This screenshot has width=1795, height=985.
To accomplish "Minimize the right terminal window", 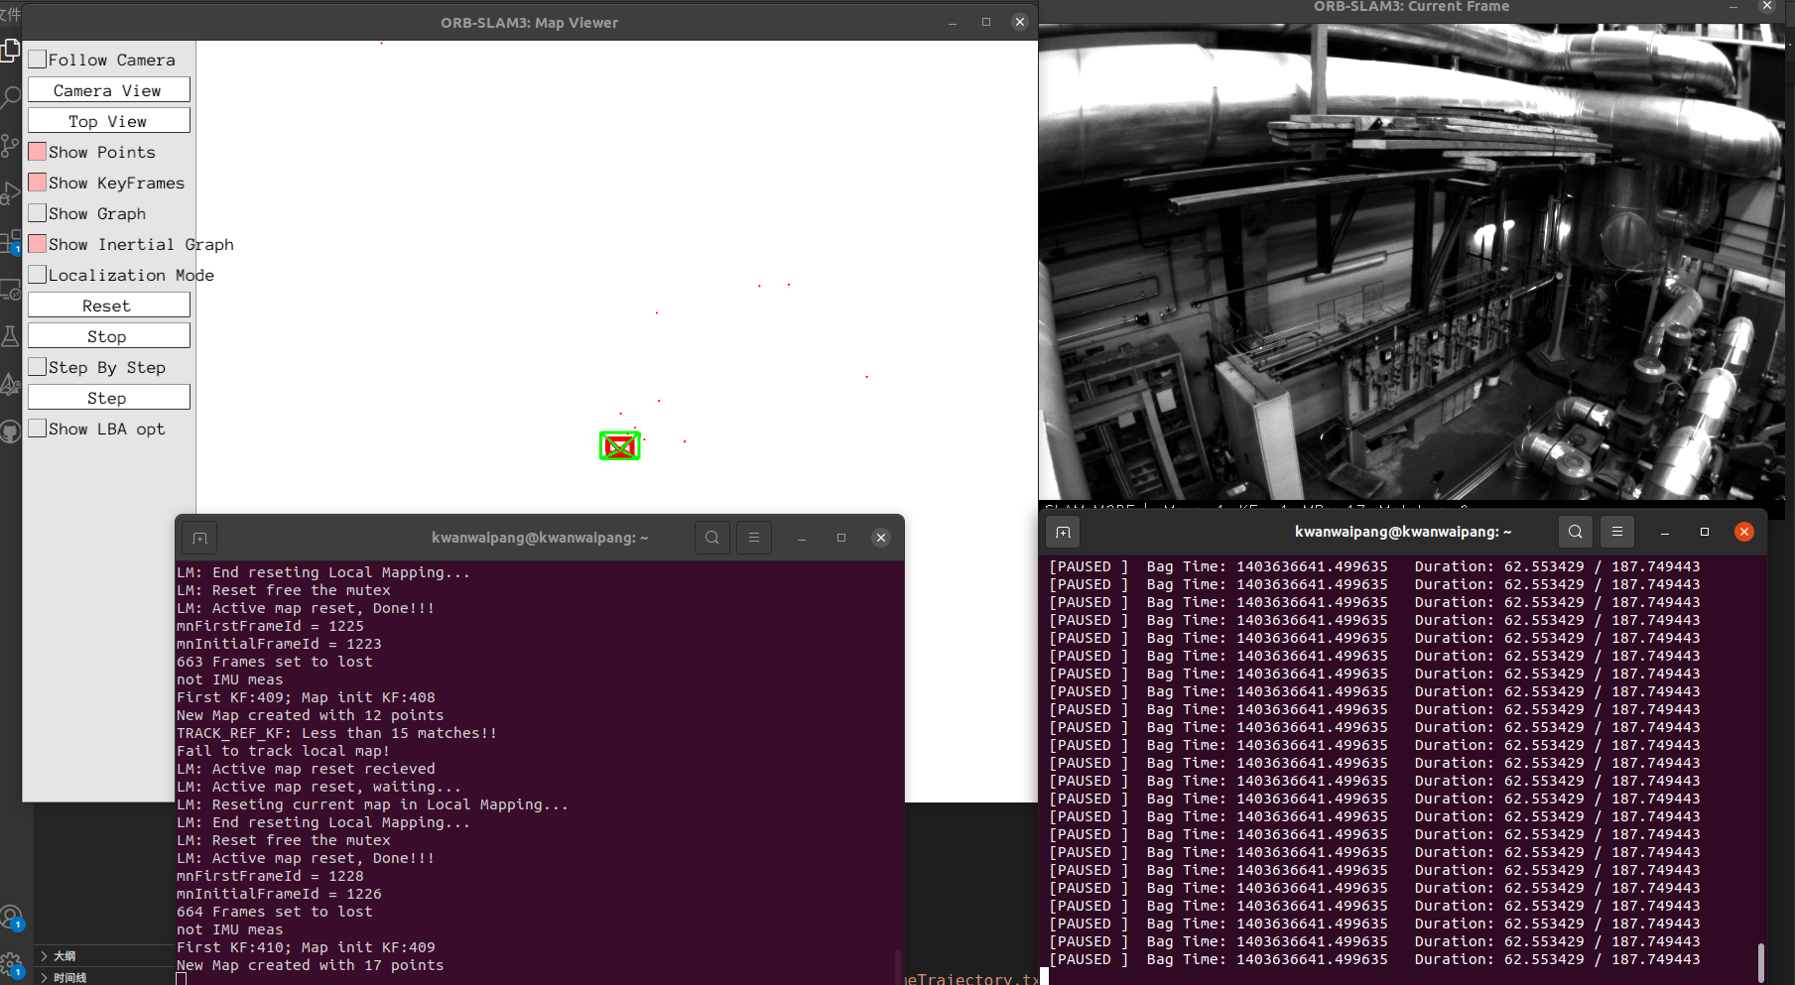I will (1665, 532).
